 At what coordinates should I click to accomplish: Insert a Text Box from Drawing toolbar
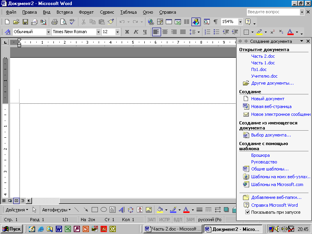[113, 210]
